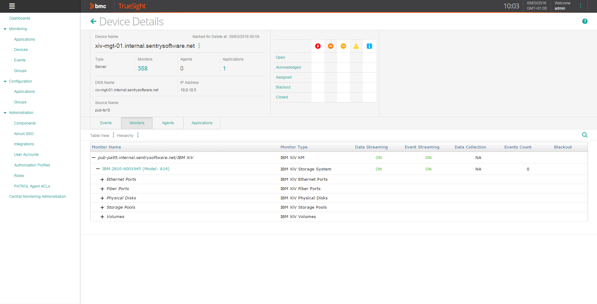This screenshot has width=597, height=304.
Task: Open Components under Administration
Action: click(x=25, y=123)
